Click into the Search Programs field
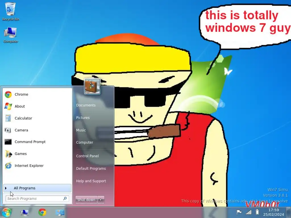The image size is (291, 218). [x=37, y=198]
